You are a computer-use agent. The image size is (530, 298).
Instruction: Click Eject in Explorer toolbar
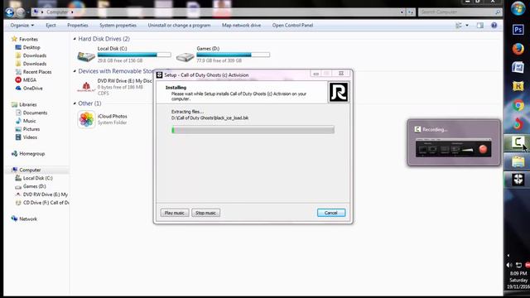click(x=51, y=26)
